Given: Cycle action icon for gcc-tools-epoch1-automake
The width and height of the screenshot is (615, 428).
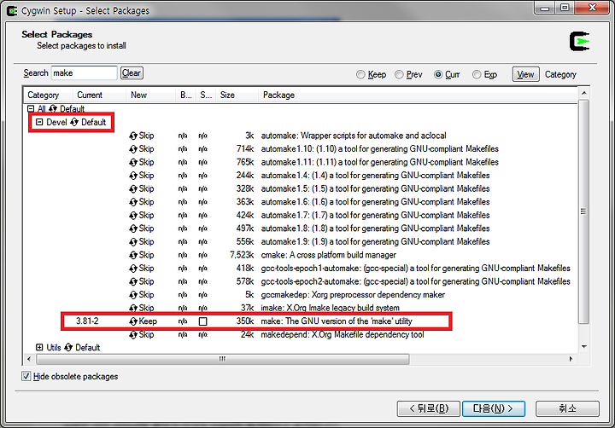Looking at the screenshot, I should 133,269.
